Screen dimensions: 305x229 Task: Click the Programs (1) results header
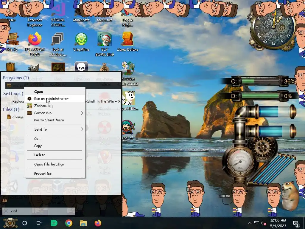16,78
